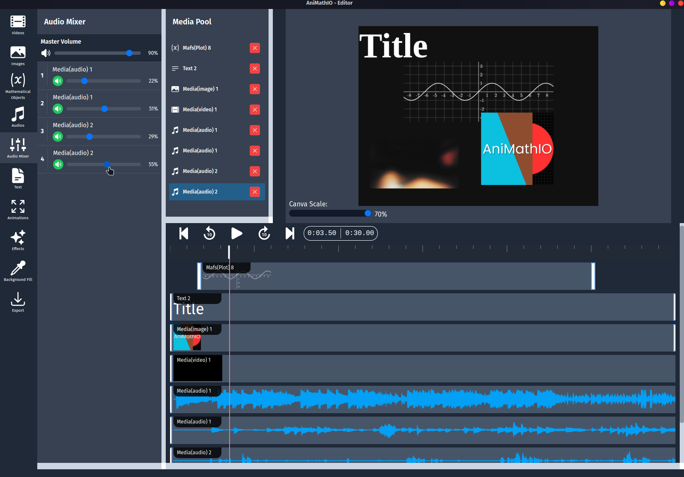The width and height of the screenshot is (684, 477).
Task: Adjust the Master Volume slider handle
Action: (x=129, y=53)
